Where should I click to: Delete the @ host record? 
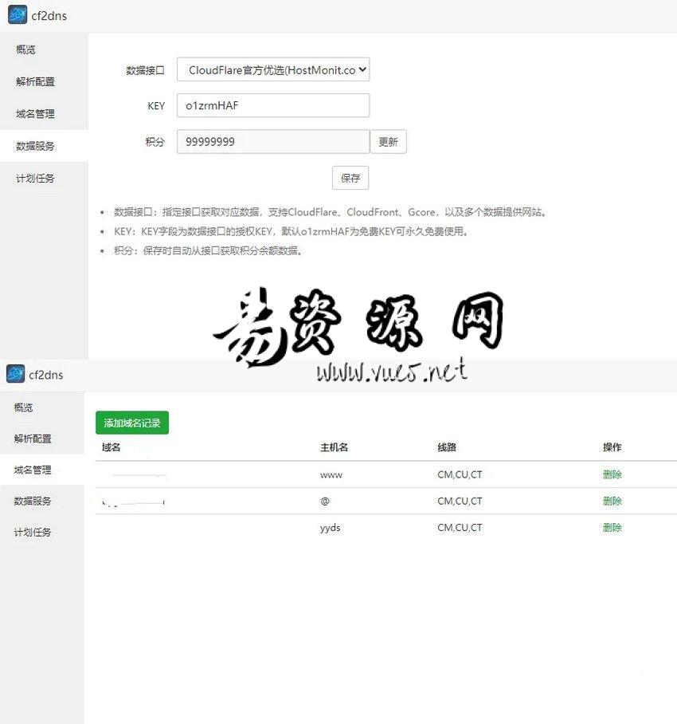[612, 501]
